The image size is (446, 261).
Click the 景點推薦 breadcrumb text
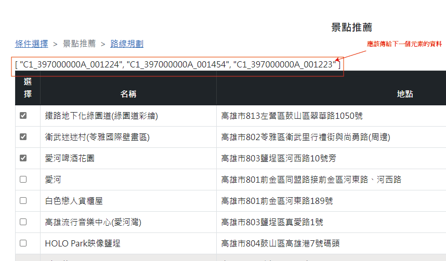pyautogui.click(x=79, y=44)
